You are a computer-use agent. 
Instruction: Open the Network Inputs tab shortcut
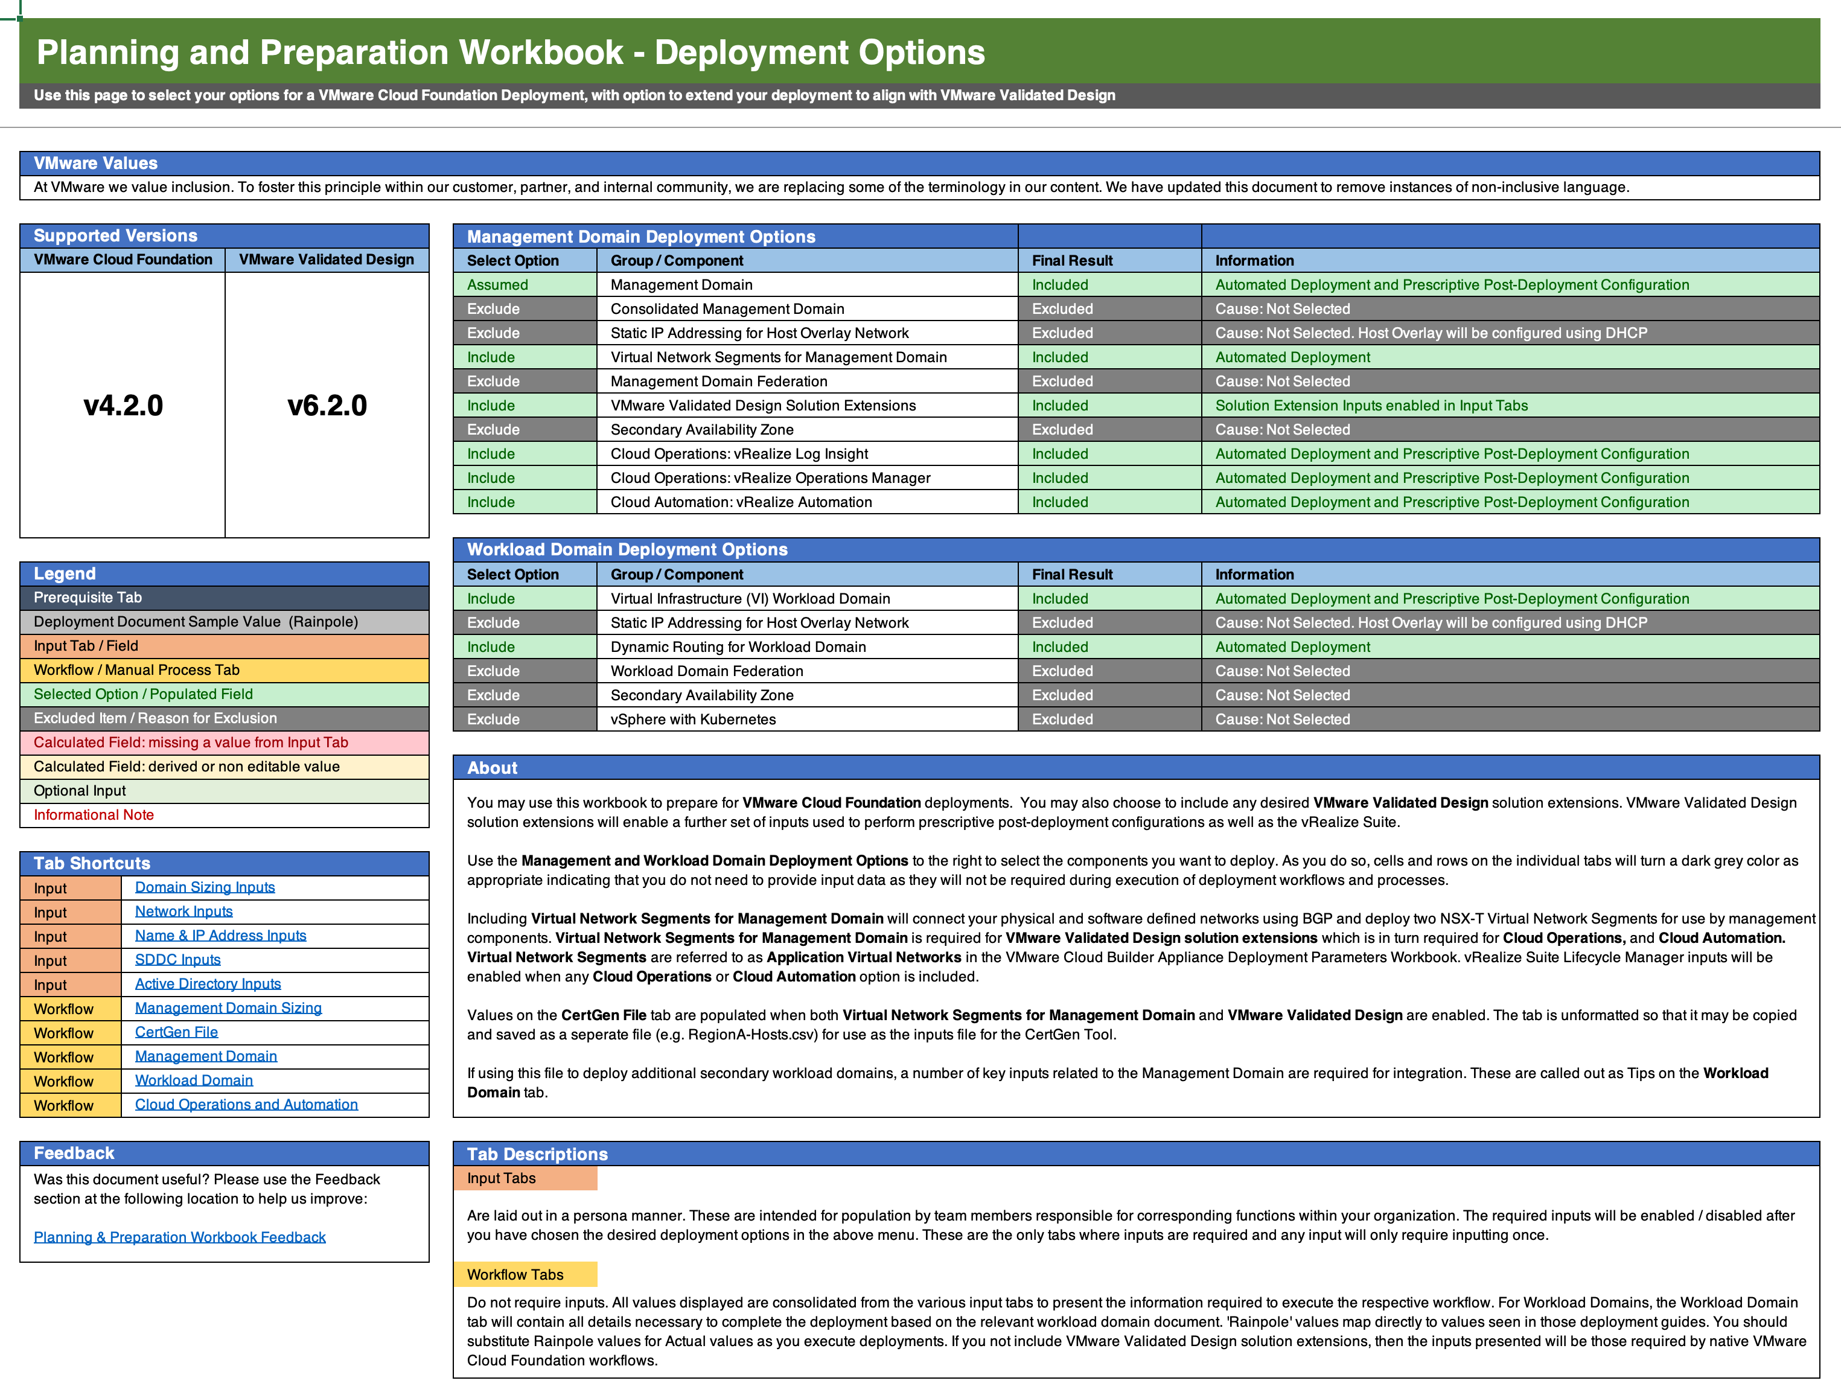click(x=184, y=911)
